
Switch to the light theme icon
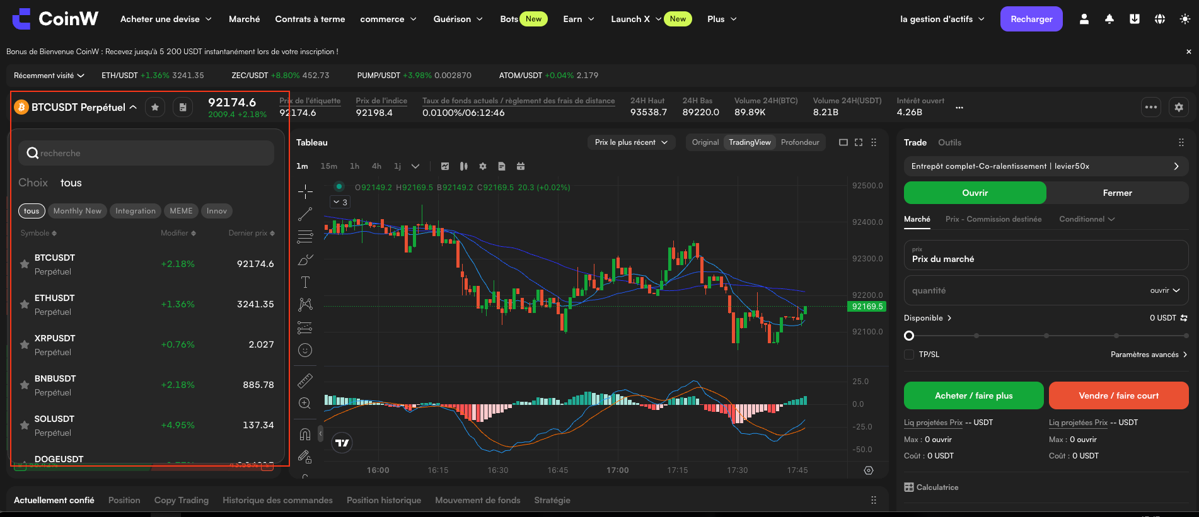[x=1185, y=19]
